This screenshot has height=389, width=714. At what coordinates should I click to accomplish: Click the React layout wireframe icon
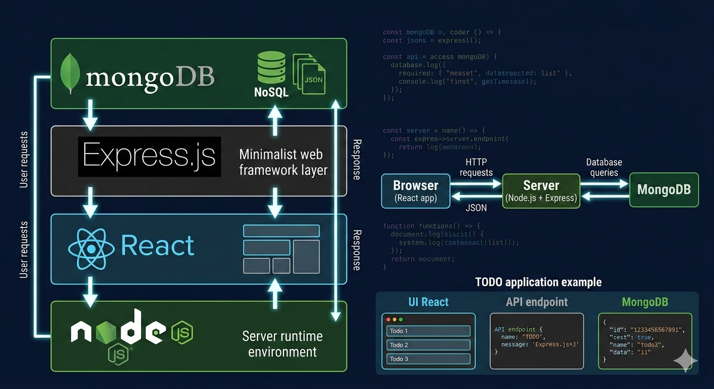tap(281, 249)
